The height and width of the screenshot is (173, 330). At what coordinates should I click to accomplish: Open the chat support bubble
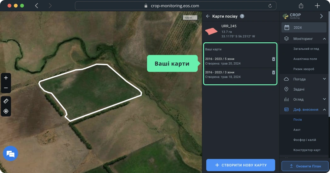click(10, 154)
